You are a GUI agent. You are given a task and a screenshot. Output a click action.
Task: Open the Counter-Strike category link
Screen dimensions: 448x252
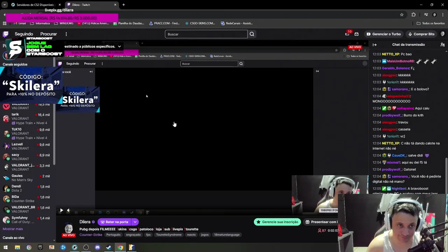point(91,235)
